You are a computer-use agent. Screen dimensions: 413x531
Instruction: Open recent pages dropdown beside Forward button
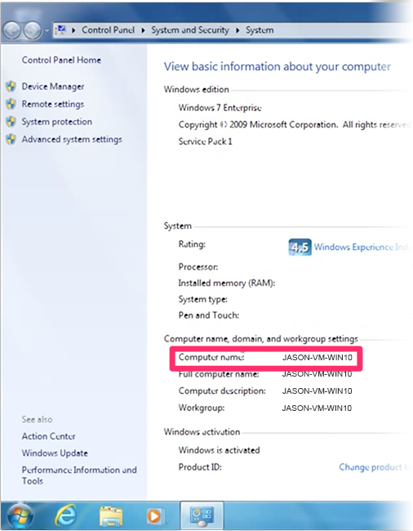47,31
